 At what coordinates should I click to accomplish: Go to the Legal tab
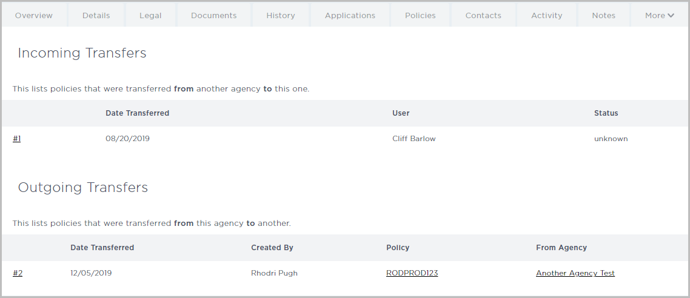(150, 15)
